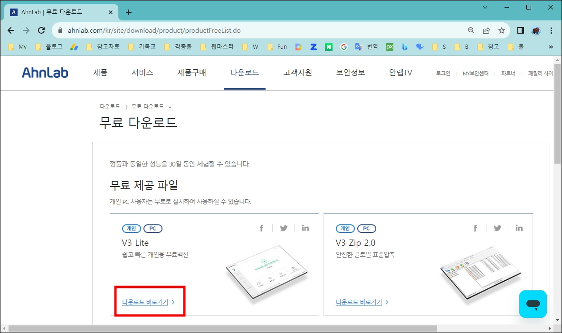Open the px bookmark icon

(x=390, y=47)
